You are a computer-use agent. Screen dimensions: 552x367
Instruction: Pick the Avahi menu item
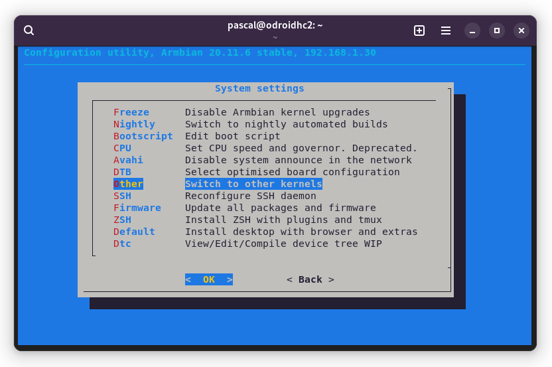[x=128, y=160]
